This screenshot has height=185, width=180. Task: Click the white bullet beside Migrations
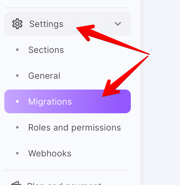point(18,102)
